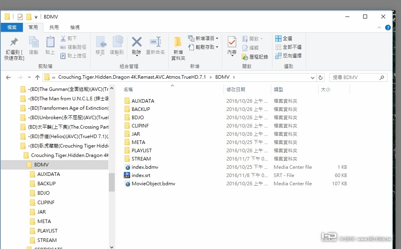Viewport: 401px width, 249px height.
Task: Expand breadcrumb overflow chevrons
Action: (x=54, y=77)
